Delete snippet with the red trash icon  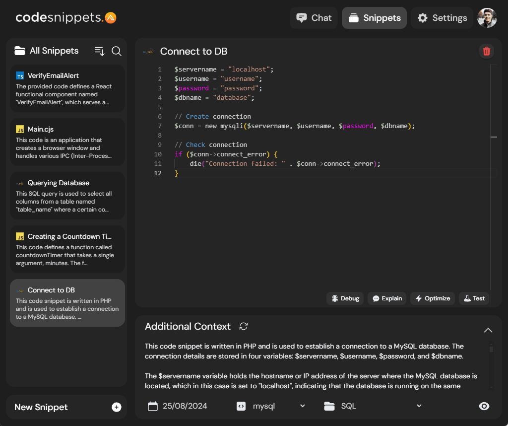coord(486,51)
